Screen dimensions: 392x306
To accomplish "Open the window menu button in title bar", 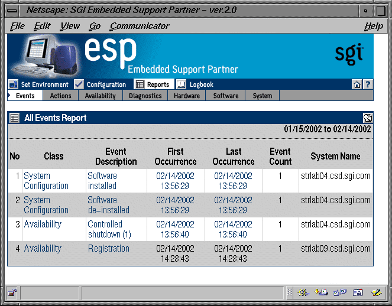I will (x=12, y=11).
